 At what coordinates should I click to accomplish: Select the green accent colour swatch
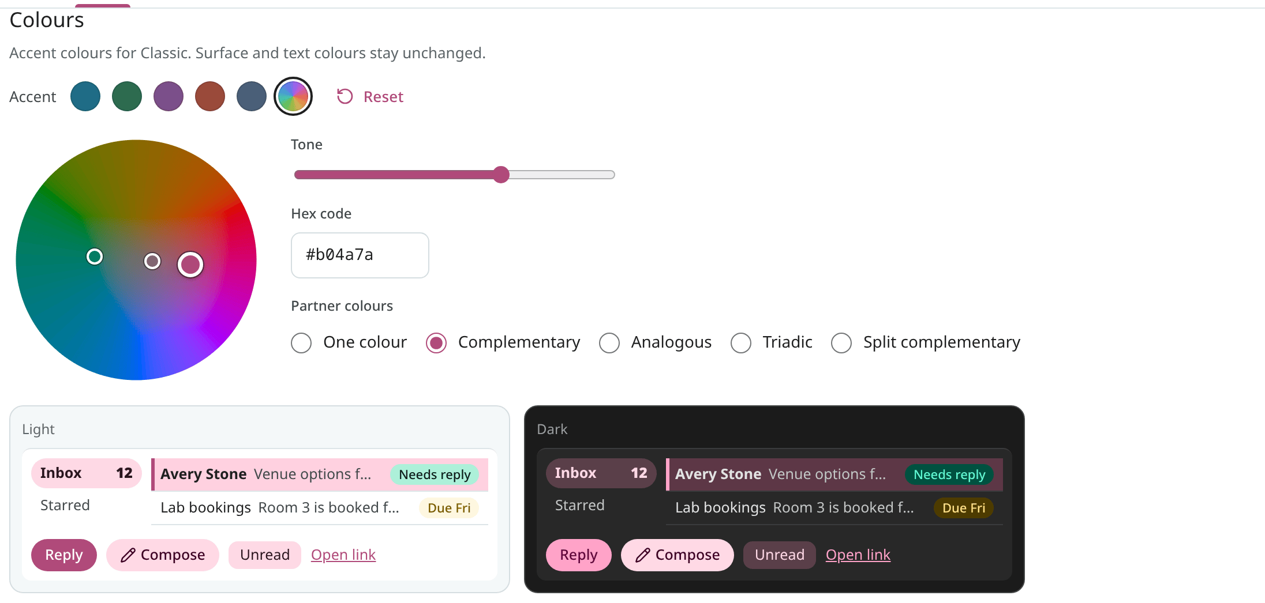click(127, 96)
